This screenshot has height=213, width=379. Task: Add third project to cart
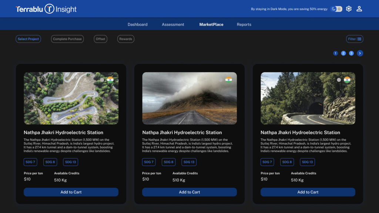308,192
